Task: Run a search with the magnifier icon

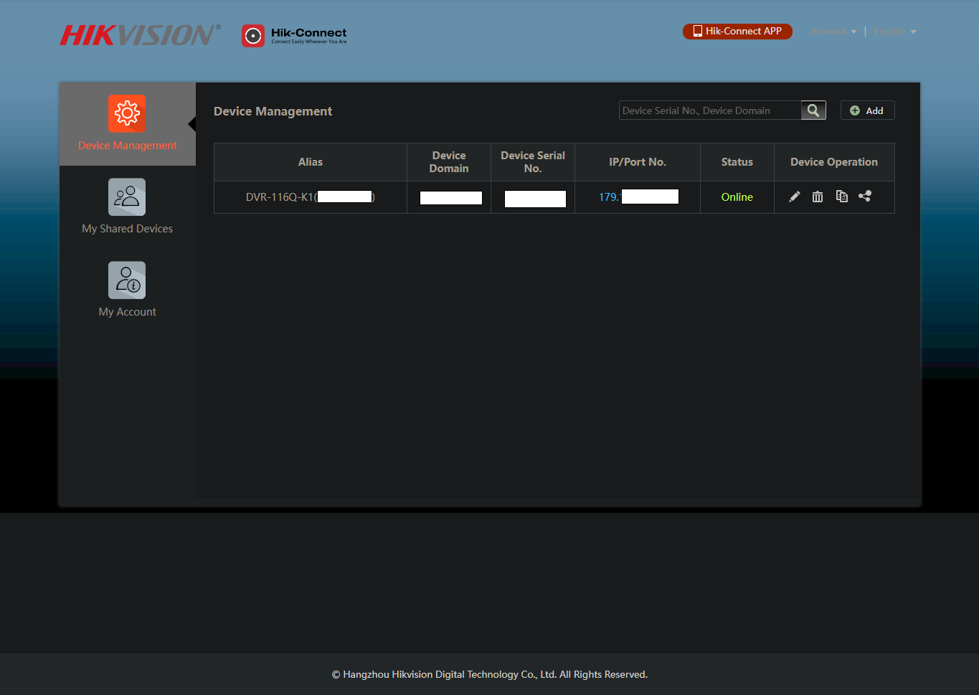Action: [x=813, y=110]
